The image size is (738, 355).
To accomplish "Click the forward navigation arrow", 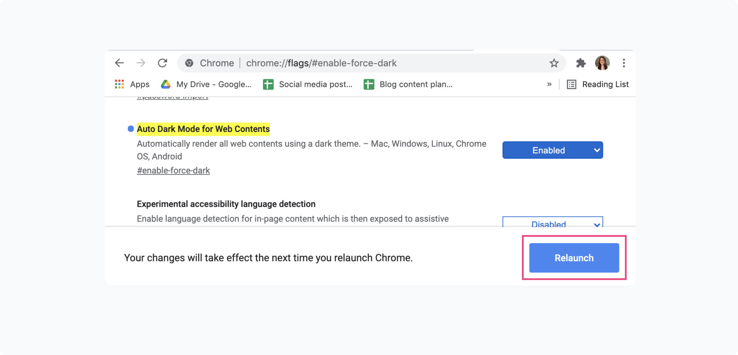I will click(x=141, y=63).
